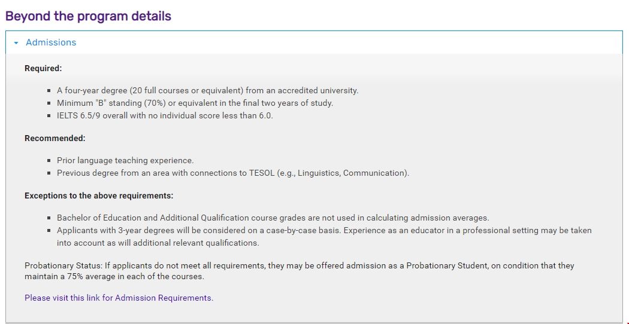Image resolution: width=629 pixels, height=324 pixels.
Task: Click the Probationary Status paragraph
Action: tap(300, 271)
